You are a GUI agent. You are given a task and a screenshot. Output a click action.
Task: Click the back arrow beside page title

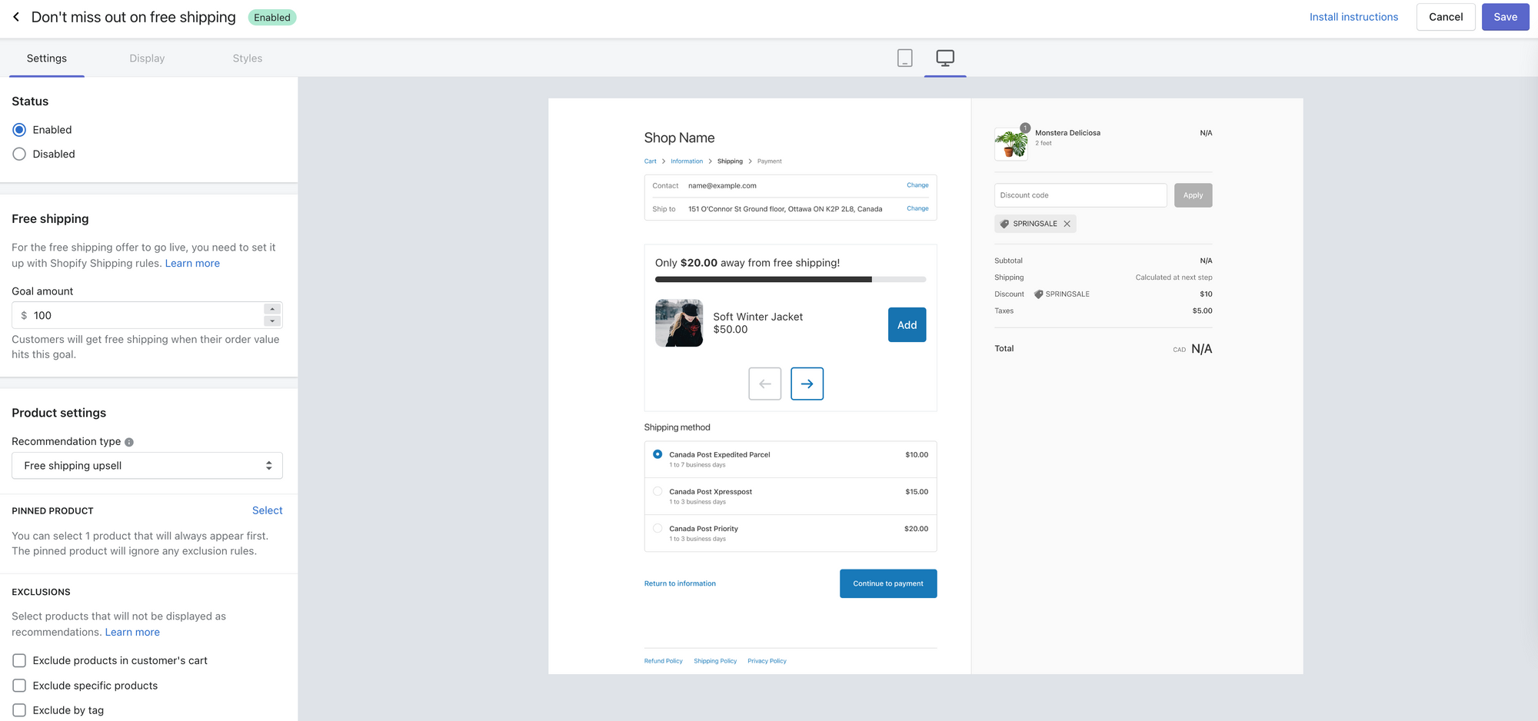pyautogui.click(x=16, y=17)
